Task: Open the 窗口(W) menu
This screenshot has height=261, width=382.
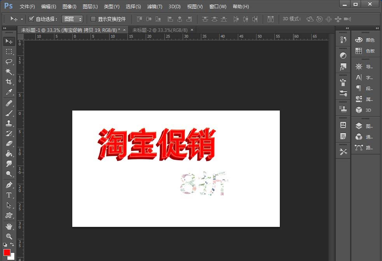Action: pos(218,7)
